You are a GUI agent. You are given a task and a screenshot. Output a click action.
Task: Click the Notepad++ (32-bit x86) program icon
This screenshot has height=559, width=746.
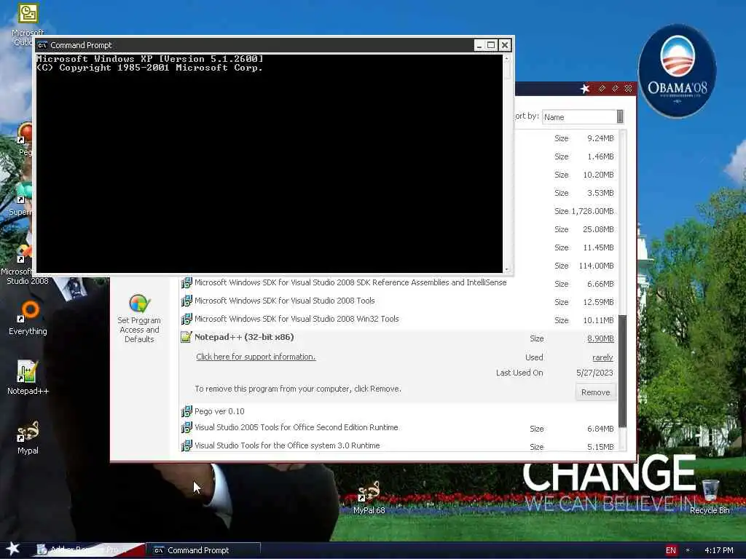pyautogui.click(x=186, y=338)
